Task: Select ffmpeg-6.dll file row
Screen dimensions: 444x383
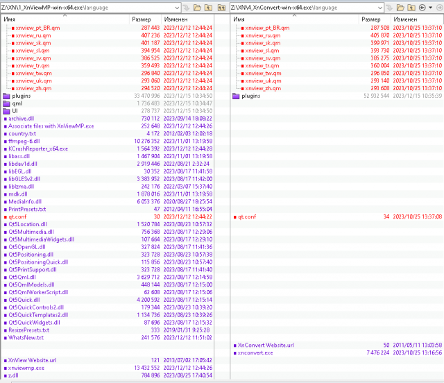Action: point(108,141)
